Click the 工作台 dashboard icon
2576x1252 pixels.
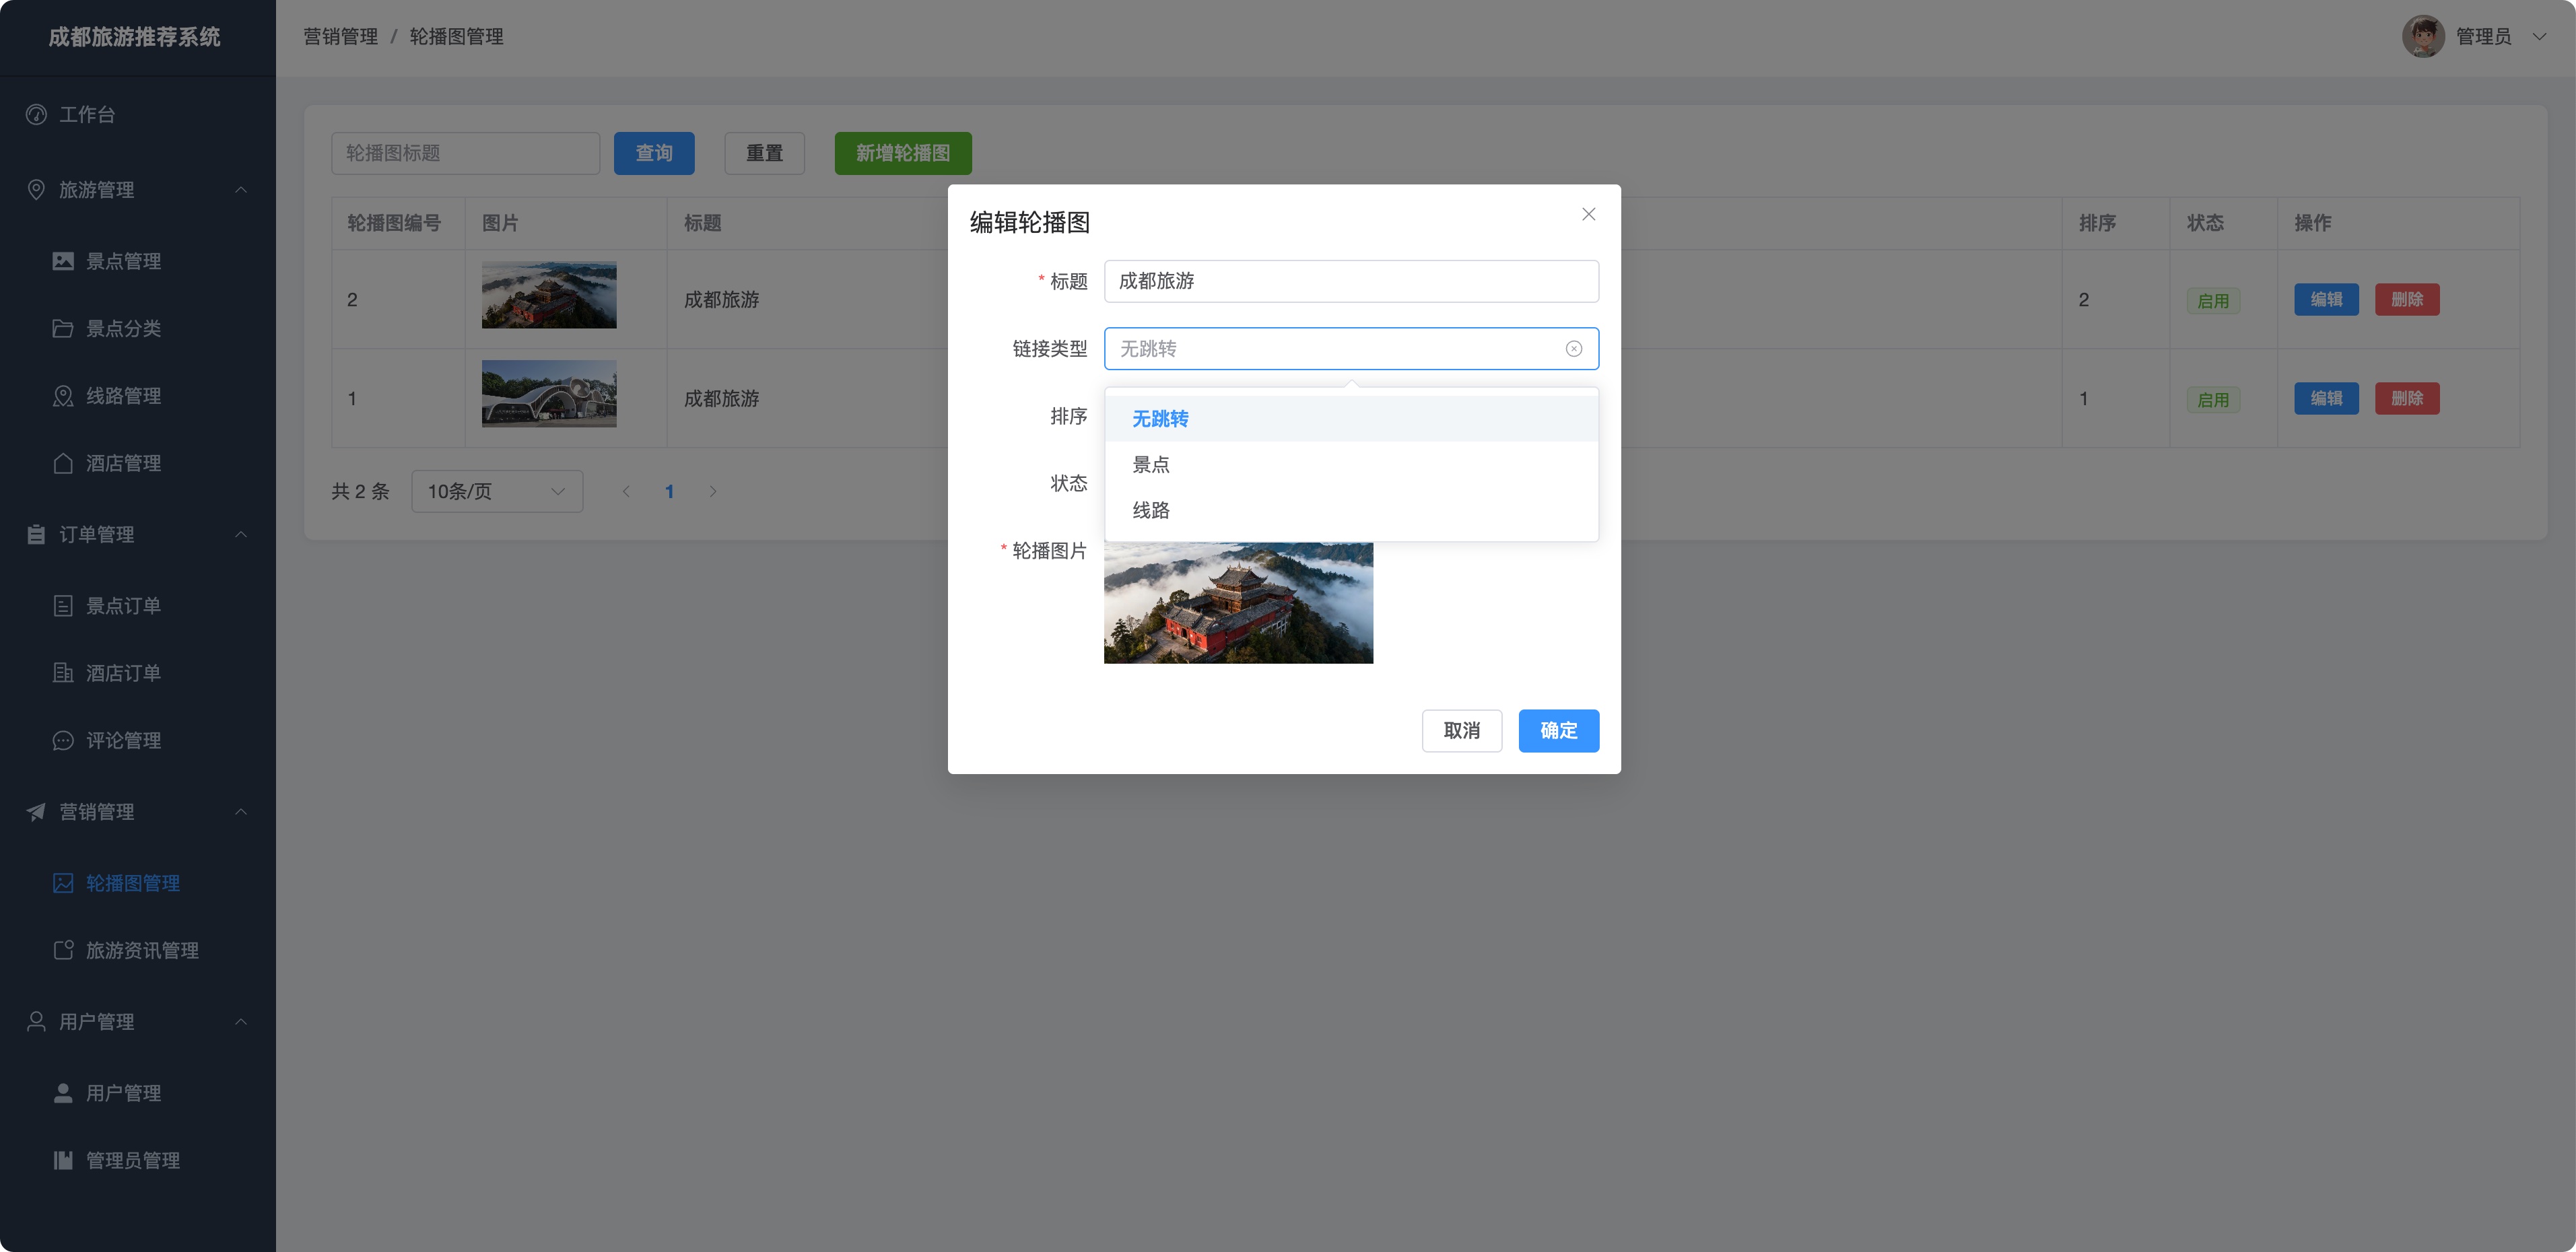click(x=36, y=114)
